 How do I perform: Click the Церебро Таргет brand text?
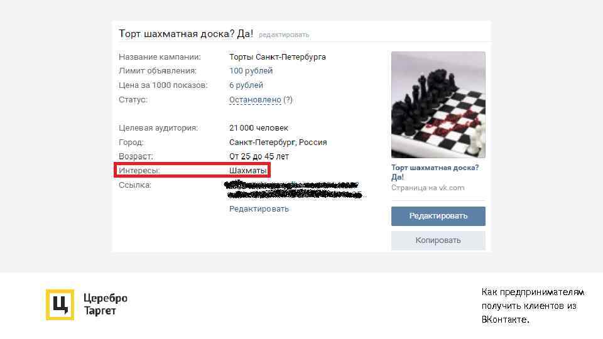coord(106,304)
